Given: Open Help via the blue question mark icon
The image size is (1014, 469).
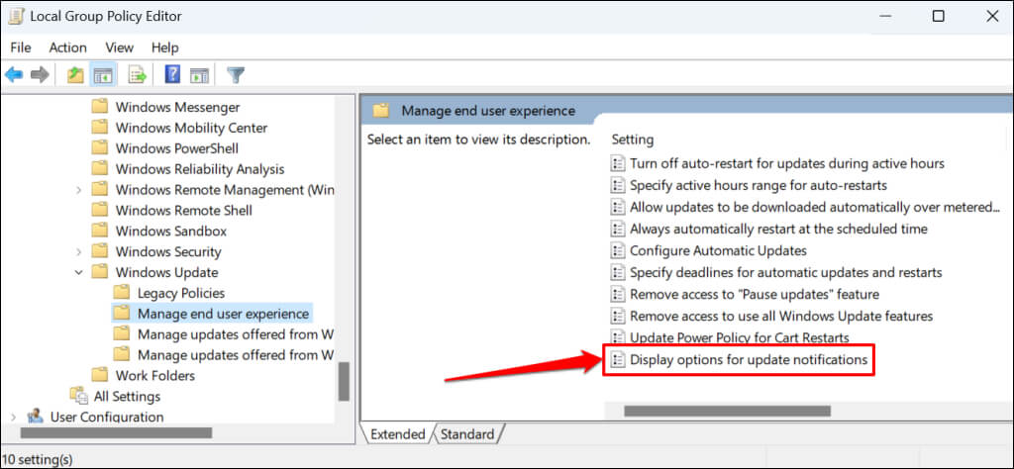Looking at the screenshot, I should click(172, 75).
